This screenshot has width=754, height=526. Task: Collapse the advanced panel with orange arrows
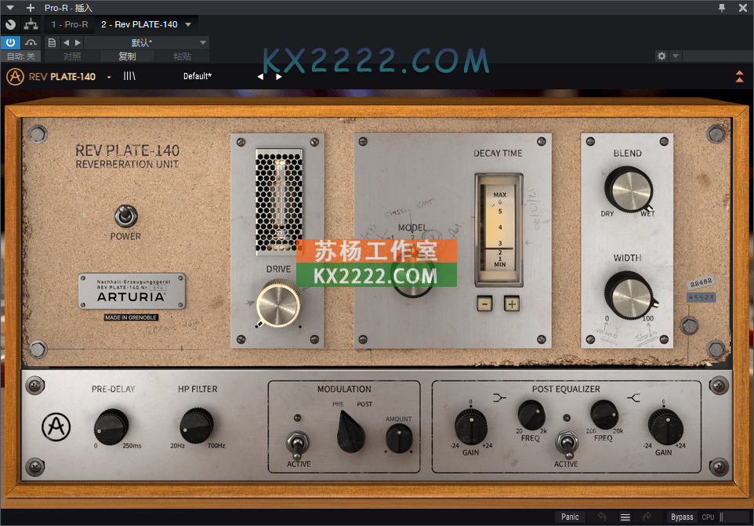click(740, 76)
